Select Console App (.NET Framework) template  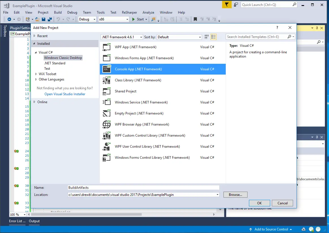[x=163, y=69]
